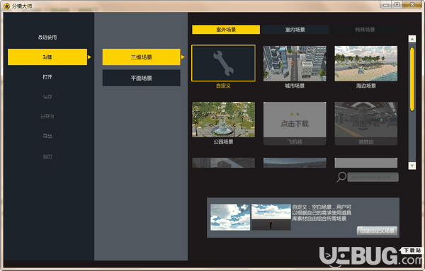425x271 pixels.
Task: Click 返回 in the left menu
Action: tap(47, 156)
